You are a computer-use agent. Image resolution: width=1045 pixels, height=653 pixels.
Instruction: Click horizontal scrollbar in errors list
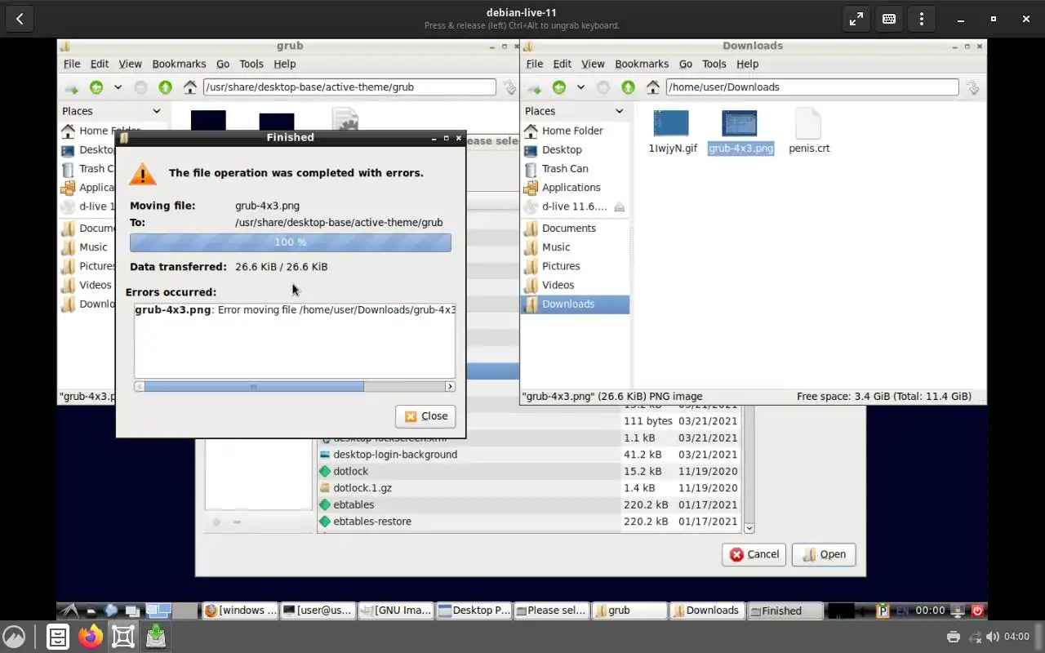point(253,386)
